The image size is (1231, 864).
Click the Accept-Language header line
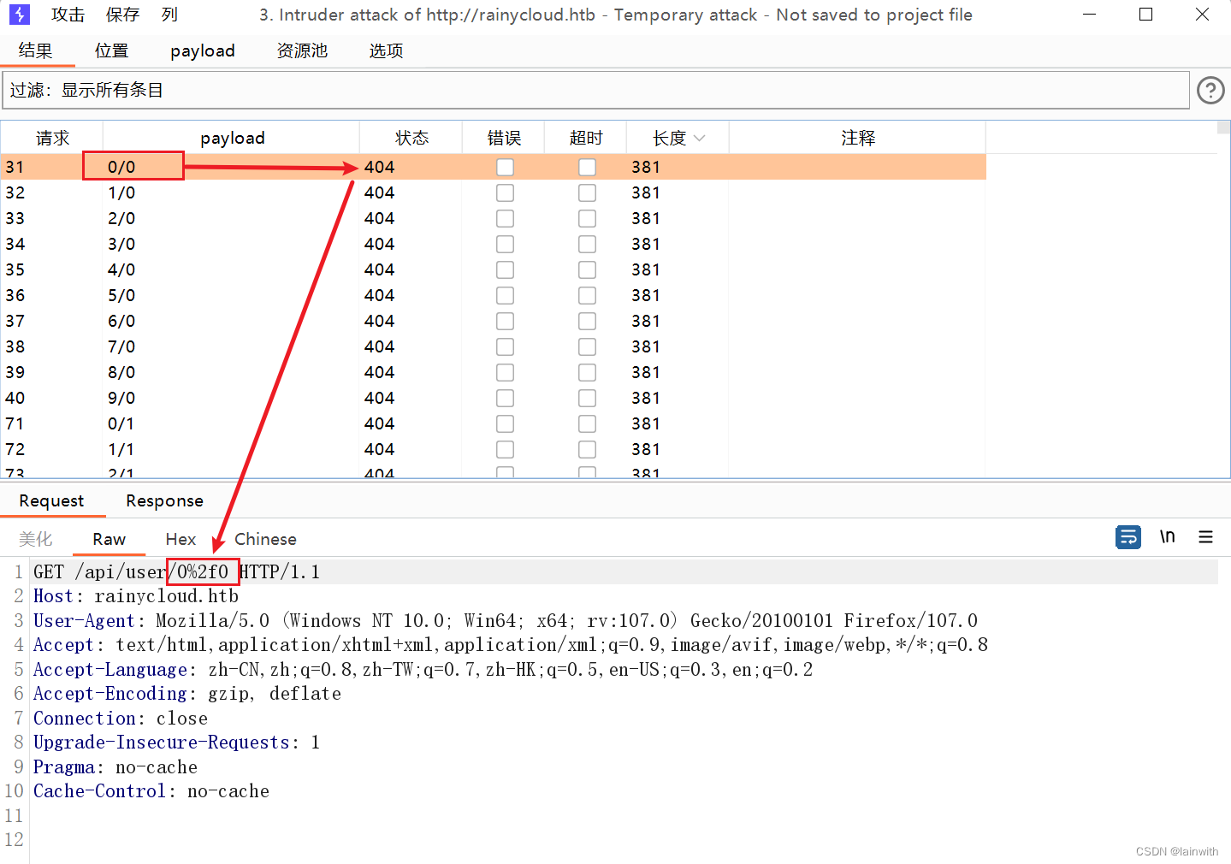click(423, 669)
